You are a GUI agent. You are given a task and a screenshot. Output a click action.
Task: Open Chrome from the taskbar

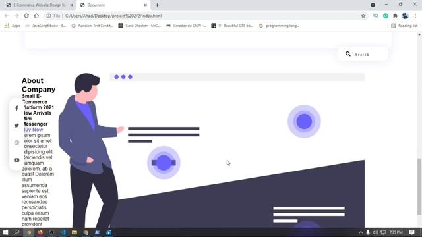click(29, 232)
